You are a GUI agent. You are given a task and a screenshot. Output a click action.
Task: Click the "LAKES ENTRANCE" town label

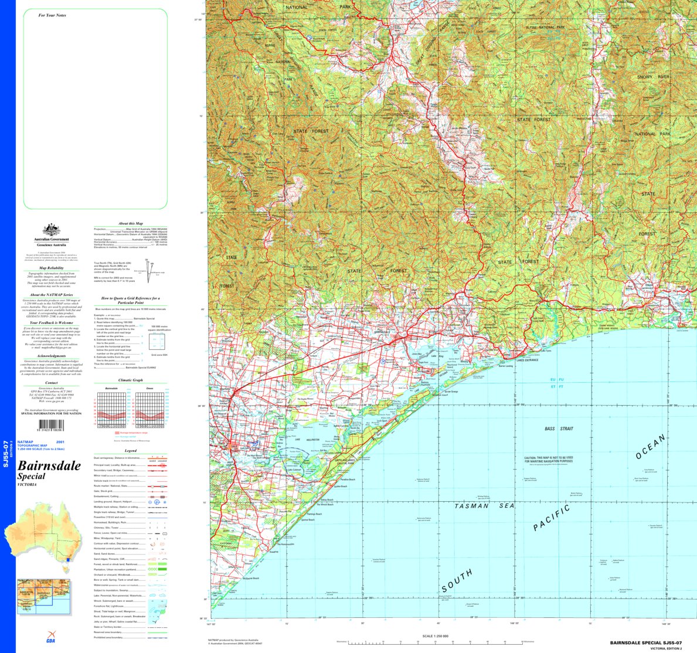tap(527, 360)
